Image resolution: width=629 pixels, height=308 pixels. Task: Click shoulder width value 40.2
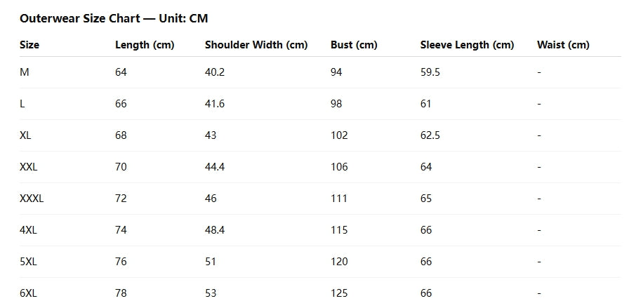click(213, 72)
